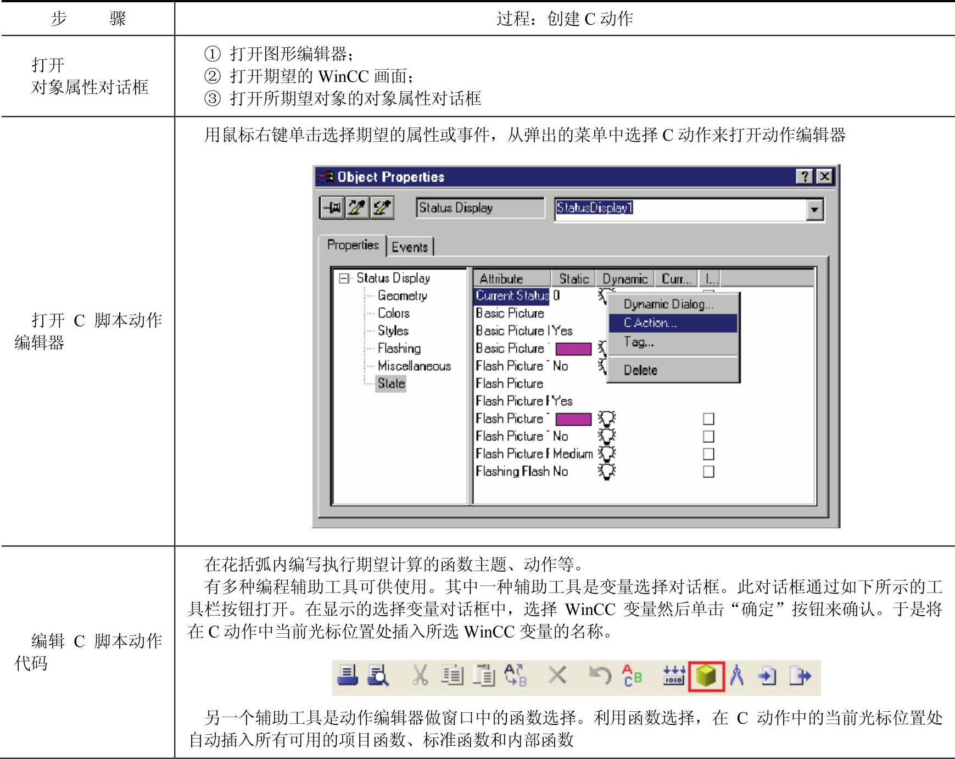Click the Copy icon in the toolbar
The height and width of the screenshot is (759, 955).
453,676
